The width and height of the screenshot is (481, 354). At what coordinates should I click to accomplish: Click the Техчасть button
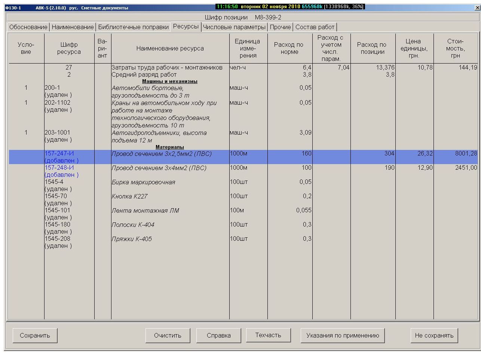(268, 335)
